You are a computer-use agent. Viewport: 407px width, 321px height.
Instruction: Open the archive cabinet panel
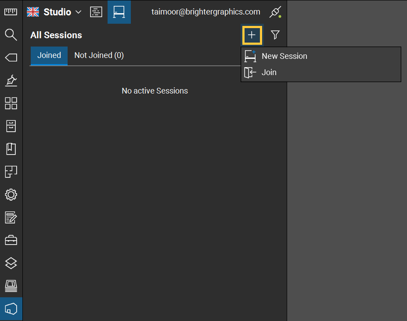(x=11, y=126)
